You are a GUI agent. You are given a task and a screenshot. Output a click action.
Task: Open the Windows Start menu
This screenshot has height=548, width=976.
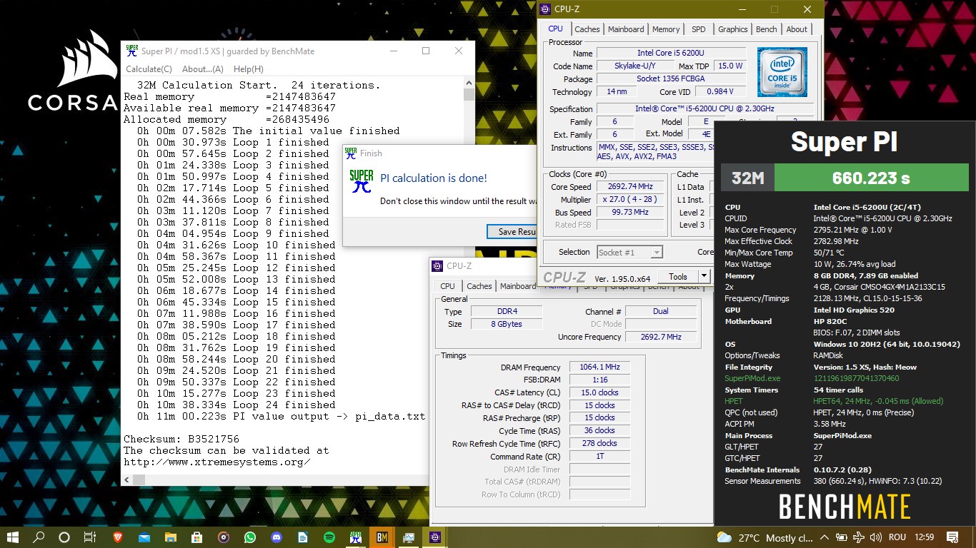13,537
